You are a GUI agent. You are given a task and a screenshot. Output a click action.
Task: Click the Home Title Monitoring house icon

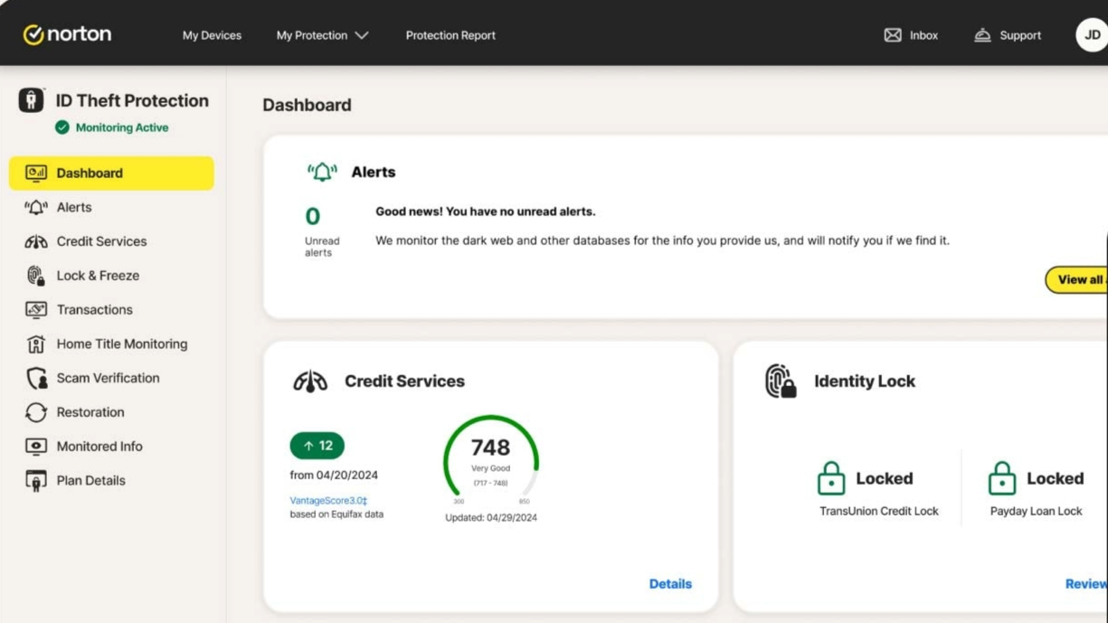click(x=36, y=344)
